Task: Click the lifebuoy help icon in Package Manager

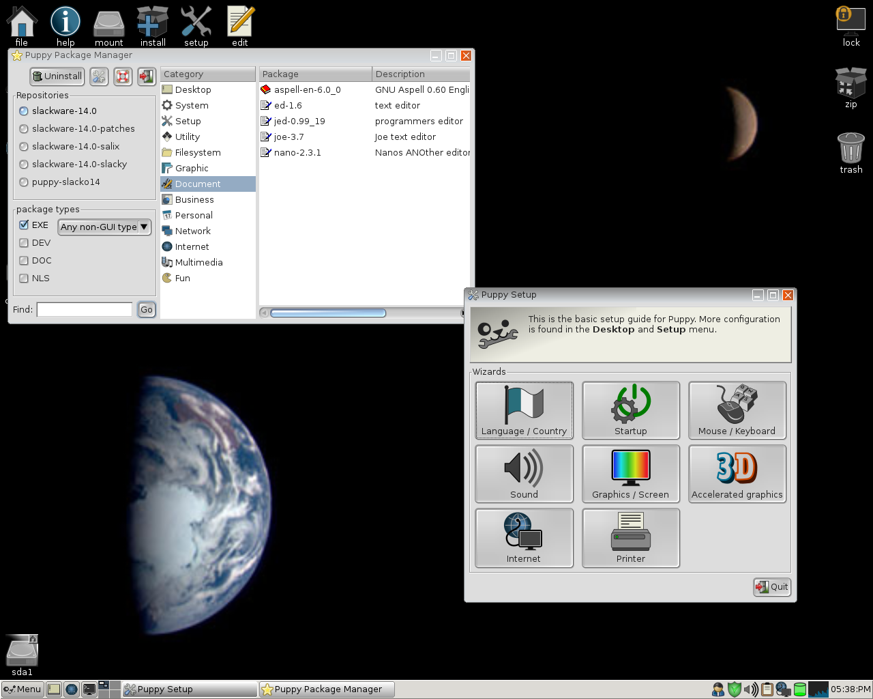Action: click(123, 76)
